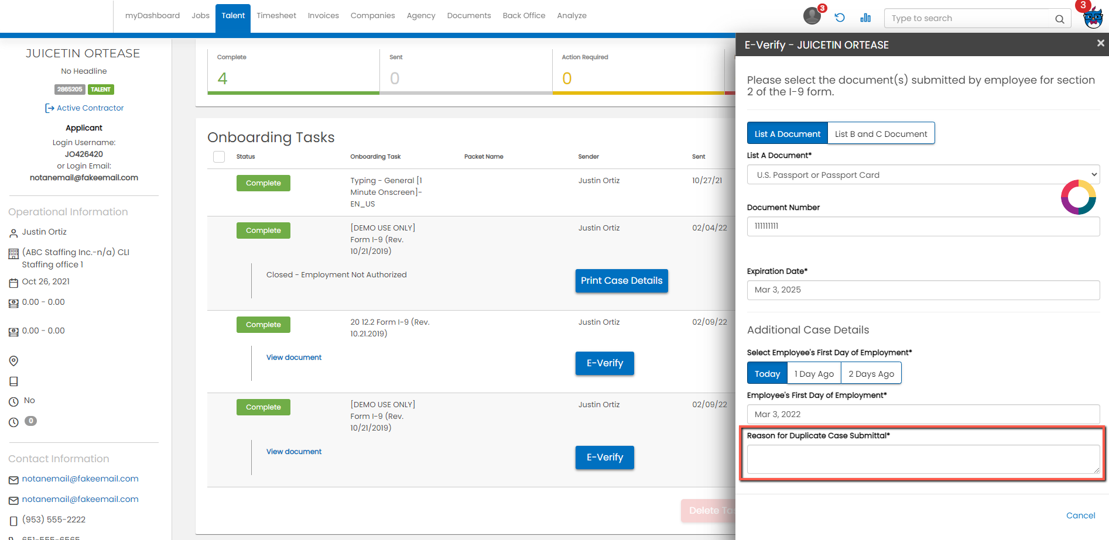Open the Timesheet menu

point(276,16)
